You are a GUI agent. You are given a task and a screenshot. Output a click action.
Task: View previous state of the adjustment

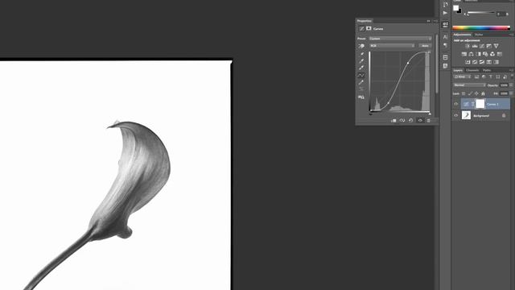[402, 121]
